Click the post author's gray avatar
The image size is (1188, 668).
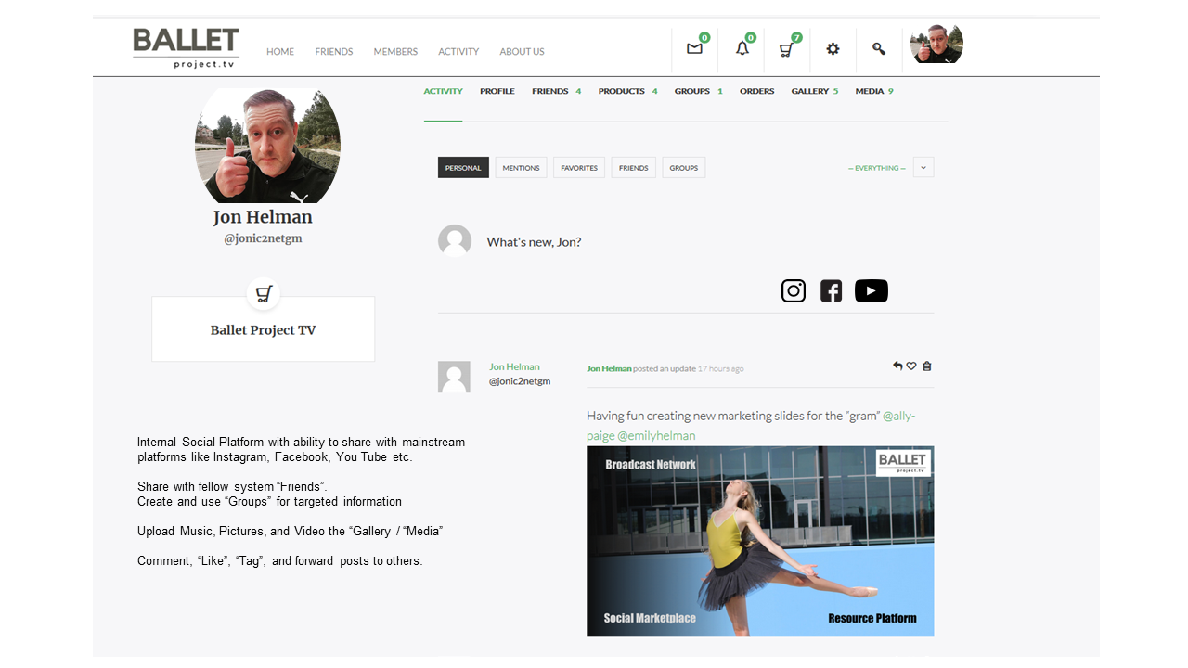454,377
